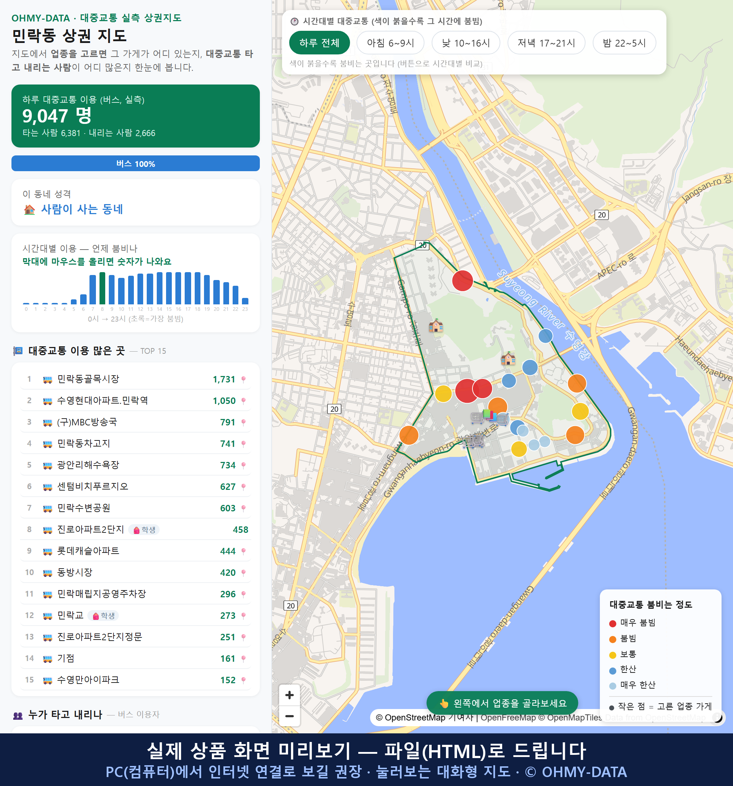Select the green peak bar at hour 8
733x786 pixels.
[x=102, y=288]
